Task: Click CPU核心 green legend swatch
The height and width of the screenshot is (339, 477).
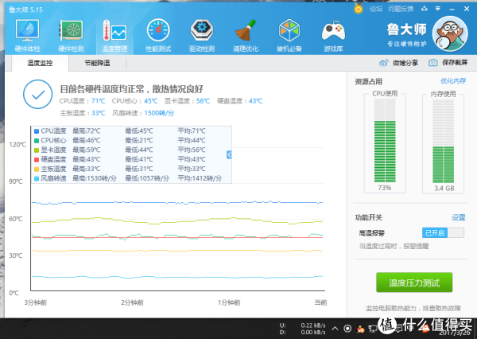Action: [x=37, y=140]
